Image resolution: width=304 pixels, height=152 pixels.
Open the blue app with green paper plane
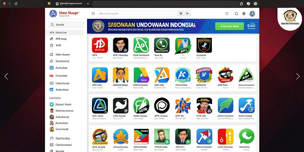click(x=226, y=105)
